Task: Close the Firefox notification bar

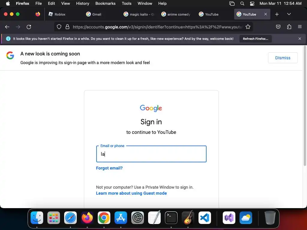Action: point(300,39)
